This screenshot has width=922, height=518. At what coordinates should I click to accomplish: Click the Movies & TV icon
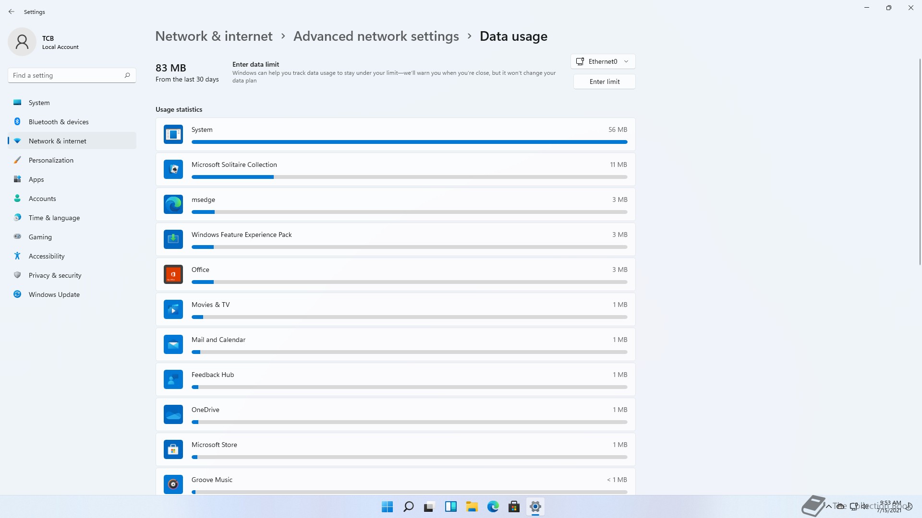coord(173,309)
